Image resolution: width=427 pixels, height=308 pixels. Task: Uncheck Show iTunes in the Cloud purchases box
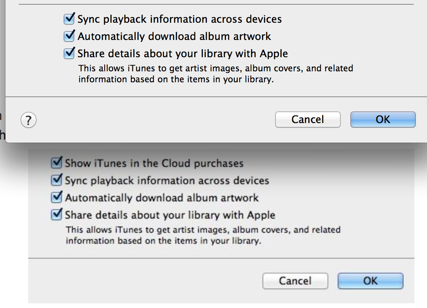(x=57, y=163)
